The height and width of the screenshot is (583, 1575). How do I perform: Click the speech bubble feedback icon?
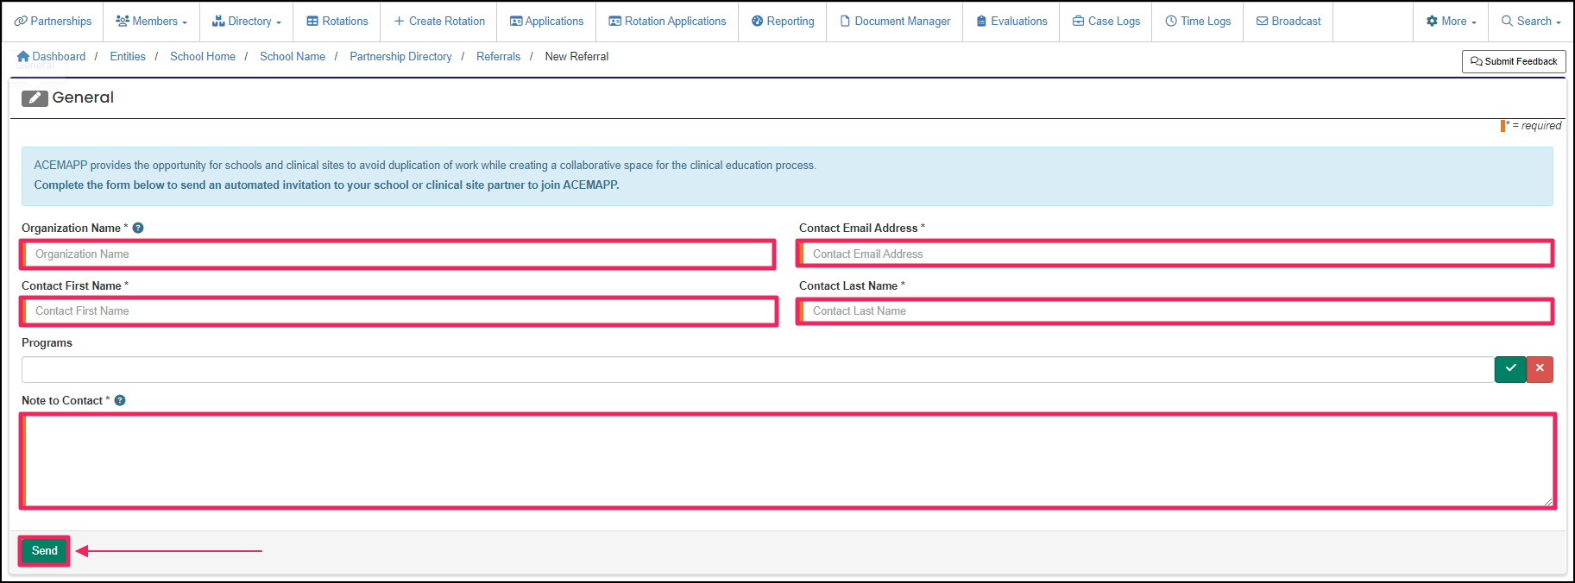pyautogui.click(x=1477, y=61)
